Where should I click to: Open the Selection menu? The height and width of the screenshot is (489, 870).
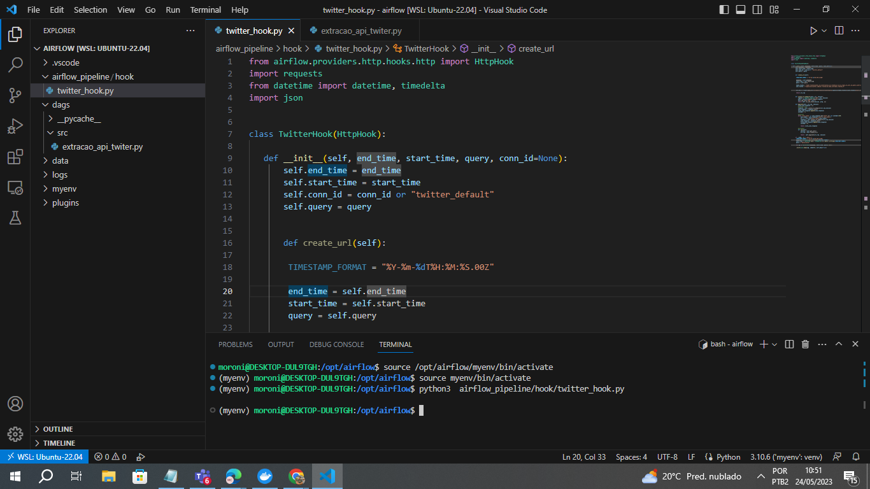tap(90, 10)
